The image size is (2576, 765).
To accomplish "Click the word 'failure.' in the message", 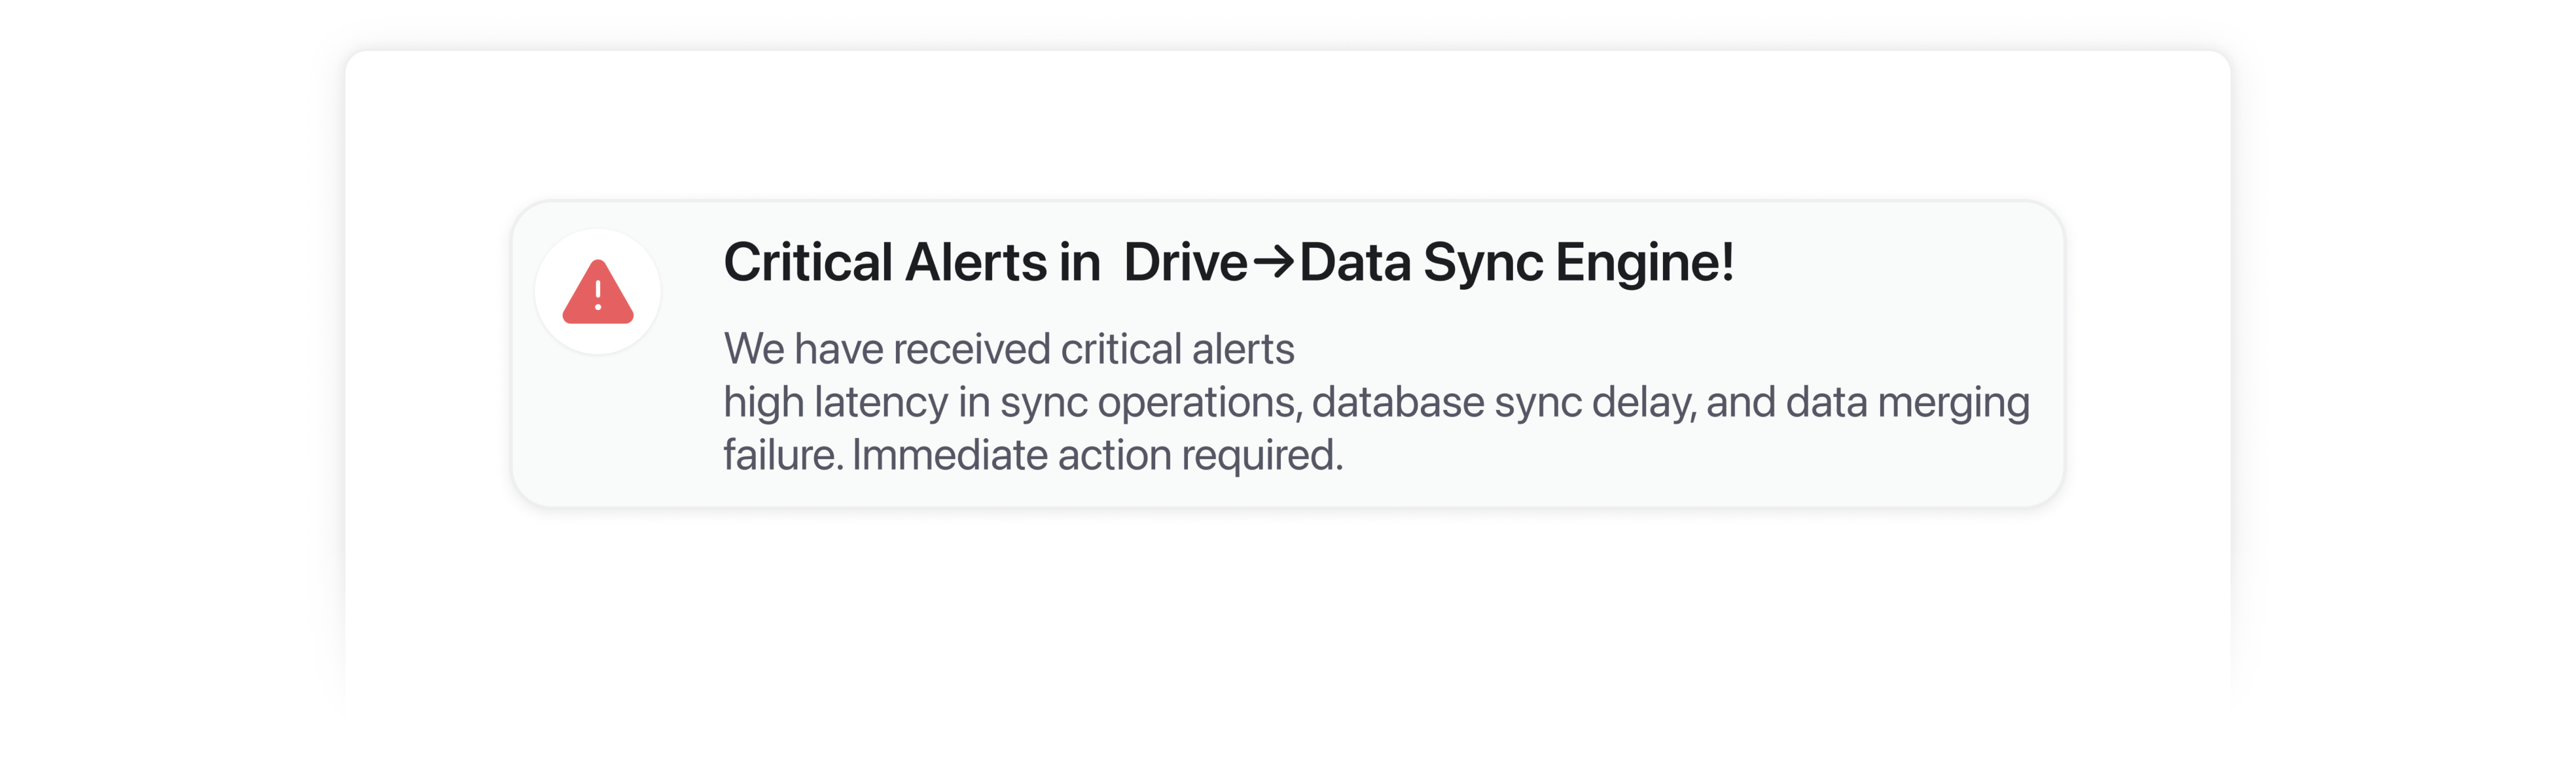I will pyautogui.click(x=784, y=454).
